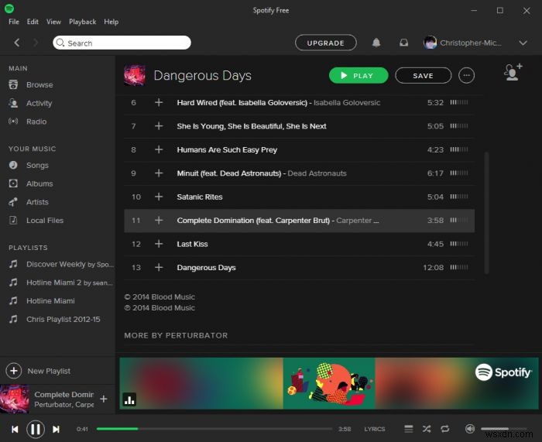The width and height of the screenshot is (542, 442).
Task: Select the Last Kiss track title
Action: 192,244
